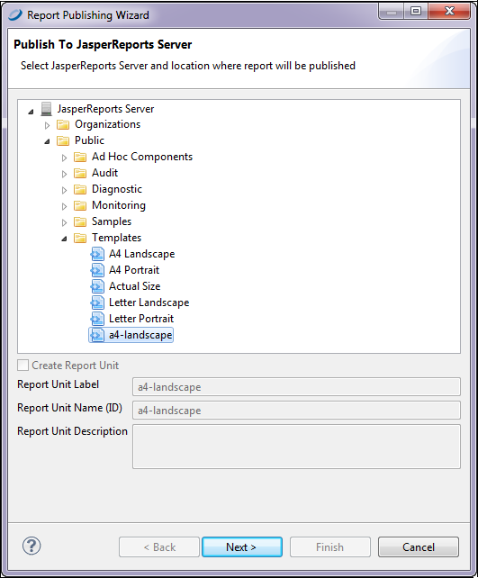Click the Diagnostic folder icon
Screen dimensions: 478x578
coord(80,189)
